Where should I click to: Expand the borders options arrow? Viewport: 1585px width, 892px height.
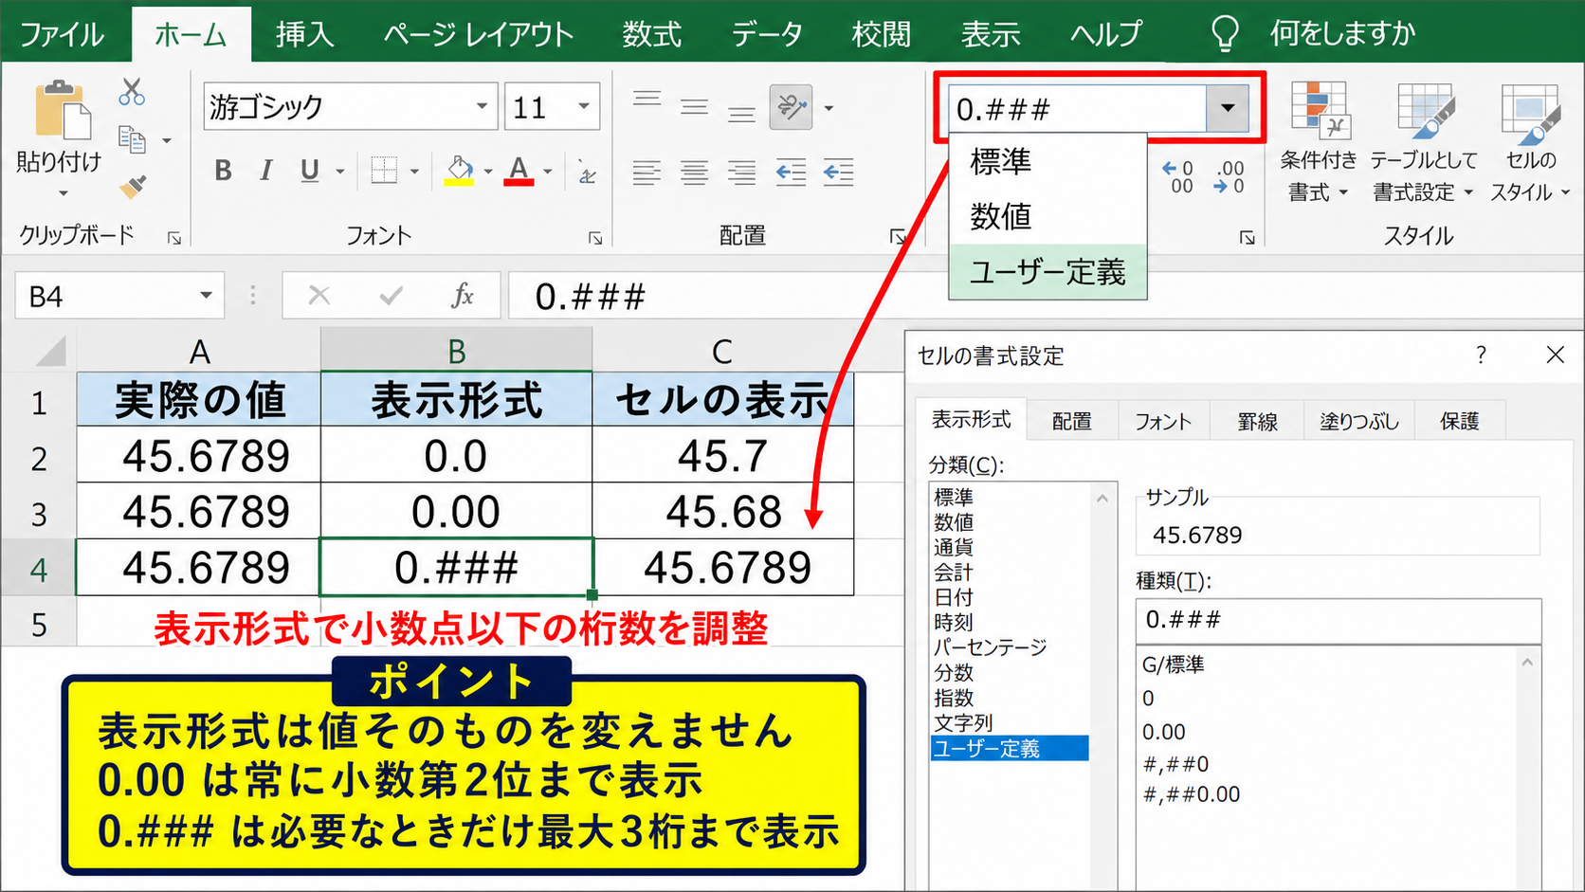click(414, 172)
